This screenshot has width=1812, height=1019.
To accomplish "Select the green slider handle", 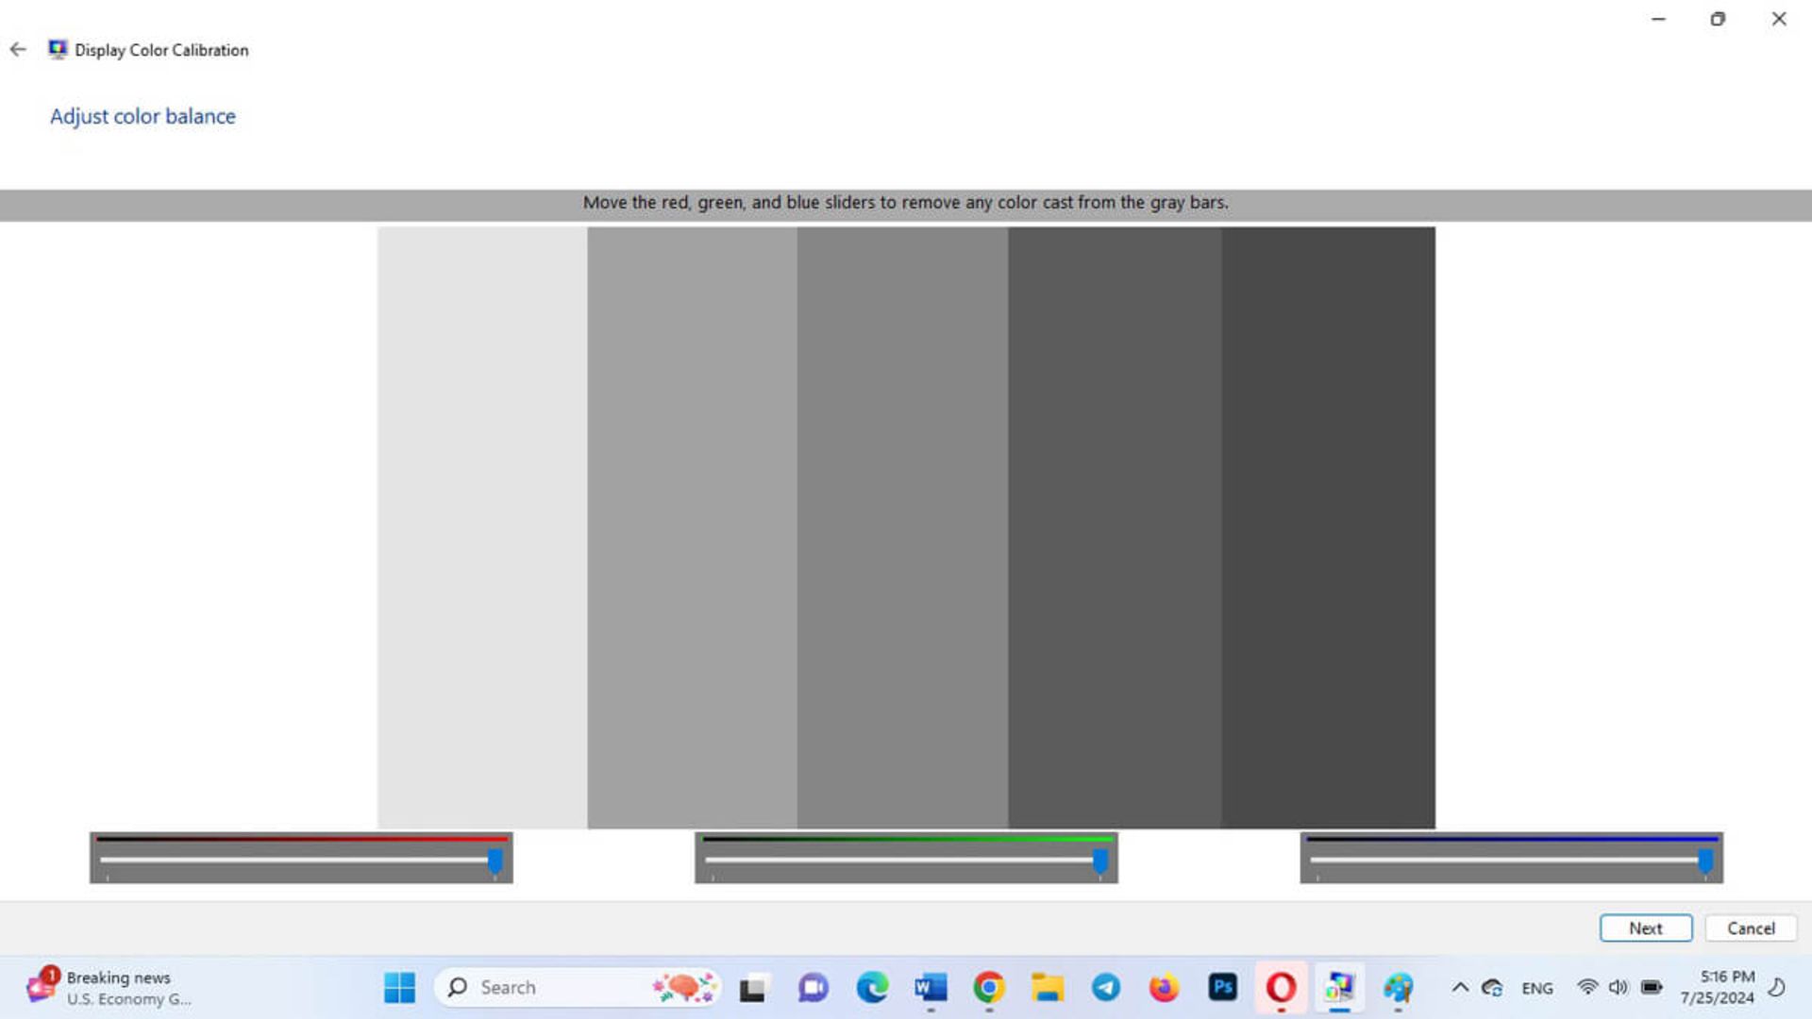I will click(x=1099, y=861).
